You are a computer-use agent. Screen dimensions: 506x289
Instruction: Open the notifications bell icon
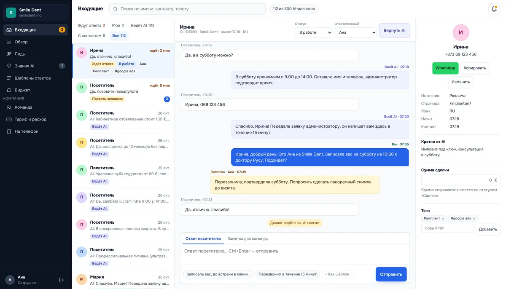pos(494,9)
